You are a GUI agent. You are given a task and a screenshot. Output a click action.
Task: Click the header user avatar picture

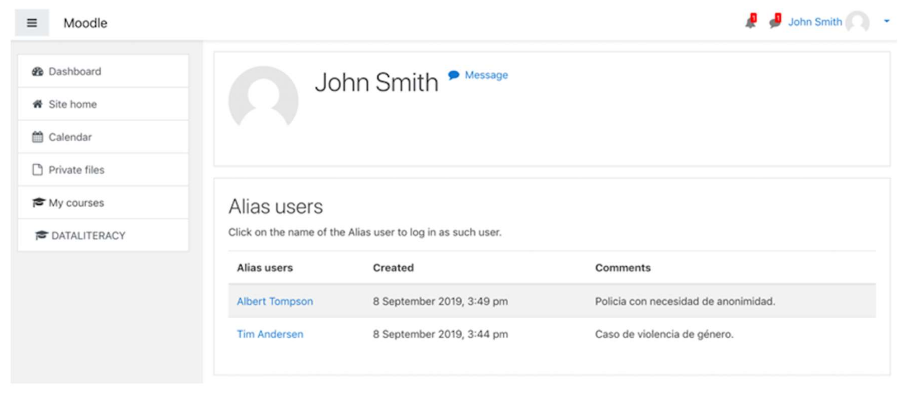tap(857, 22)
